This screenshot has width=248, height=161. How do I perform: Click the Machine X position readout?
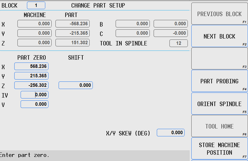tap(35, 24)
